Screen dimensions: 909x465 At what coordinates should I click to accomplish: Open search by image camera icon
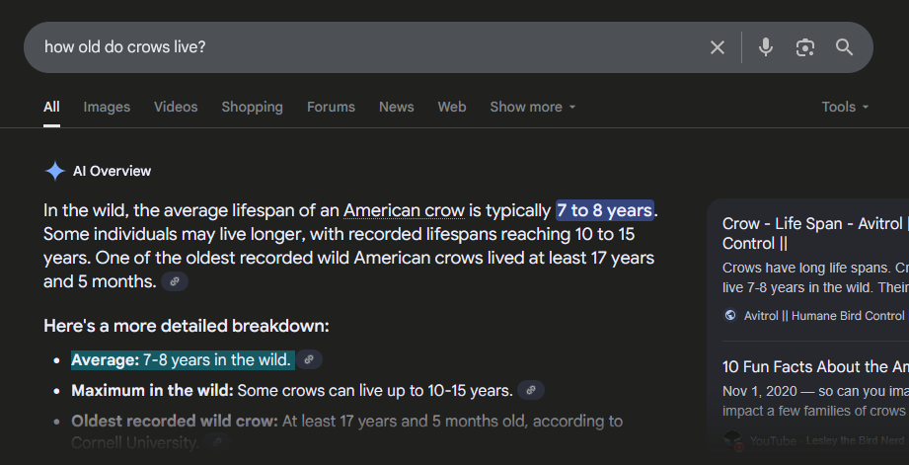(x=805, y=47)
